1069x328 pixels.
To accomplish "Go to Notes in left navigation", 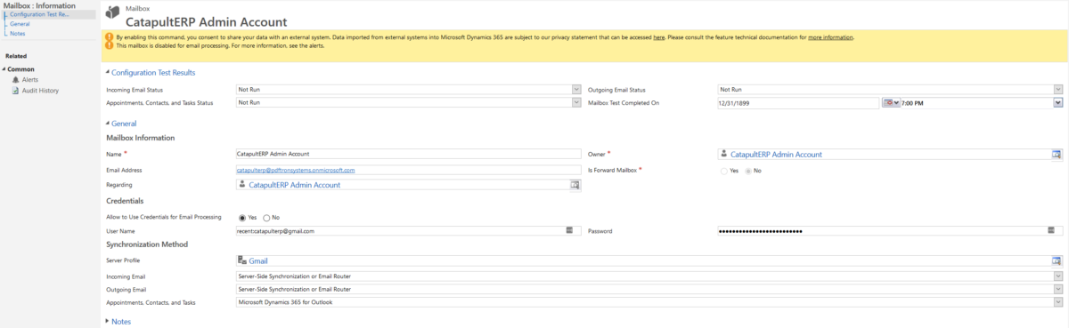I will 18,34.
